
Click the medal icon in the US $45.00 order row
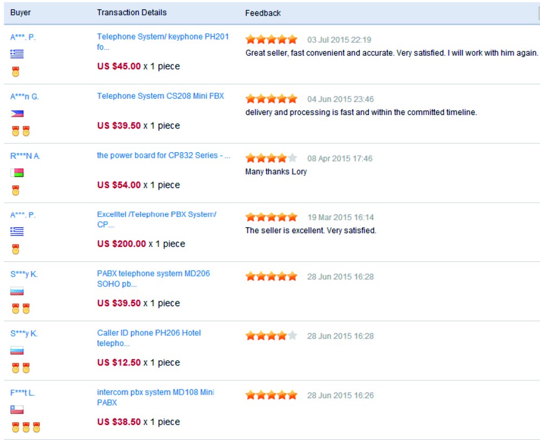16,72
